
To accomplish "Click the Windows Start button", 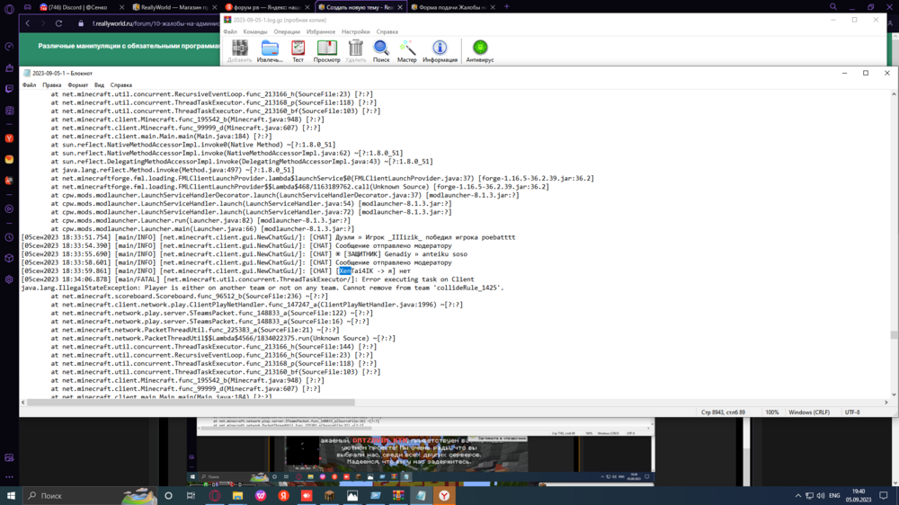I will tap(11, 496).
